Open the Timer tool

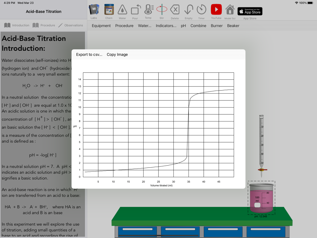point(201,11)
